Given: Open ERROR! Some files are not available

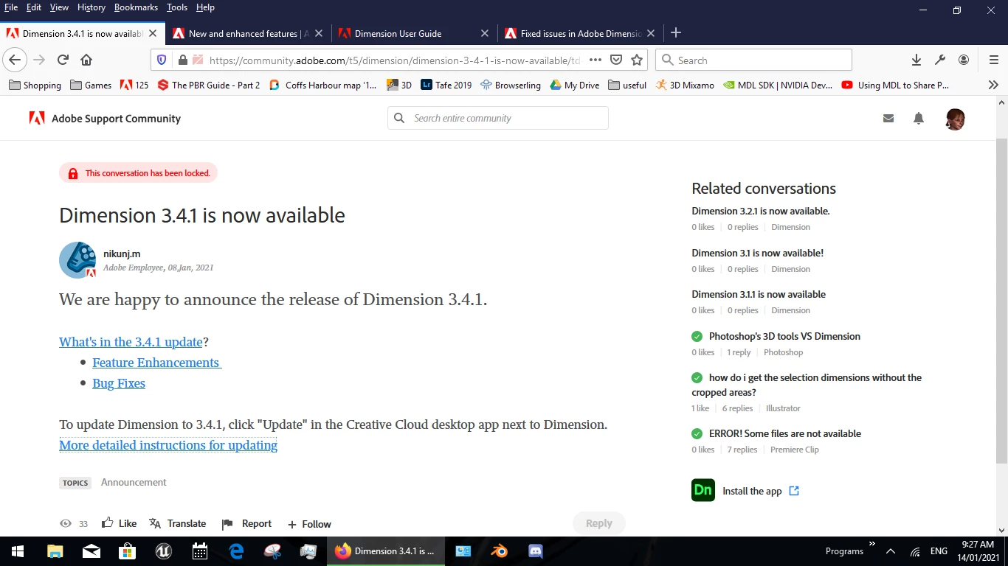Looking at the screenshot, I should click(784, 433).
